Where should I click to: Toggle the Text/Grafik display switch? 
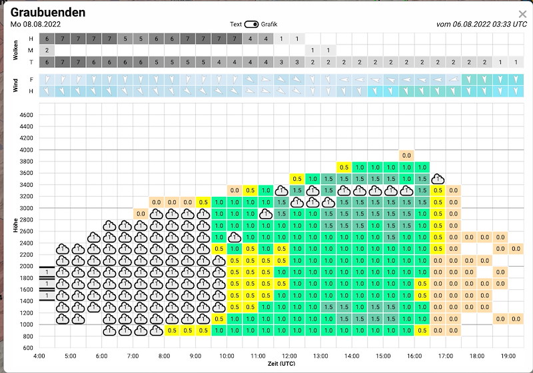251,24
